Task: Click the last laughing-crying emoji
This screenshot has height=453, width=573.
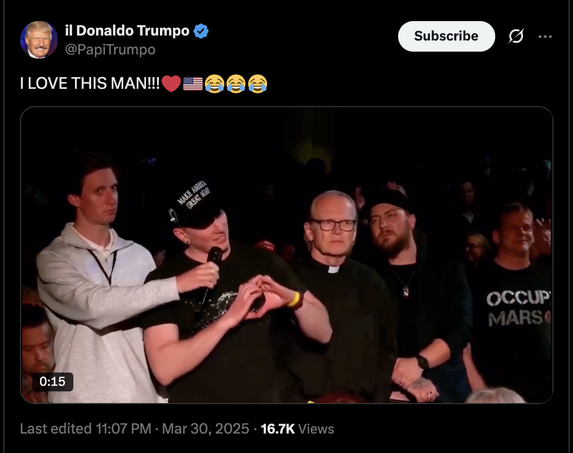Action: pos(257,84)
